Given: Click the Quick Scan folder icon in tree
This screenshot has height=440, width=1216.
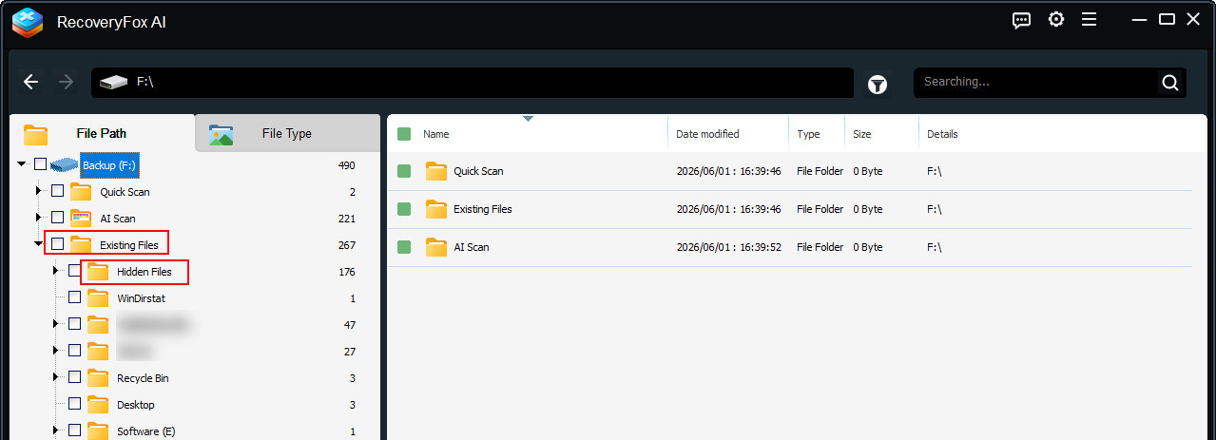Looking at the screenshot, I should pyautogui.click(x=81, y=191).
